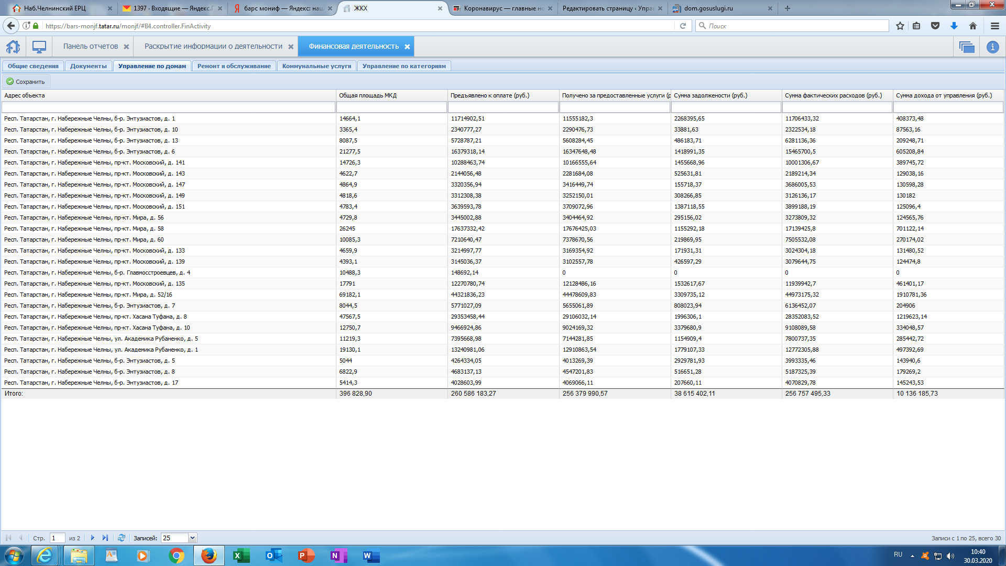This screenshot has width=1006, height=566.
Task: Open browser bookmarks list icon
Action: (916, 26)
